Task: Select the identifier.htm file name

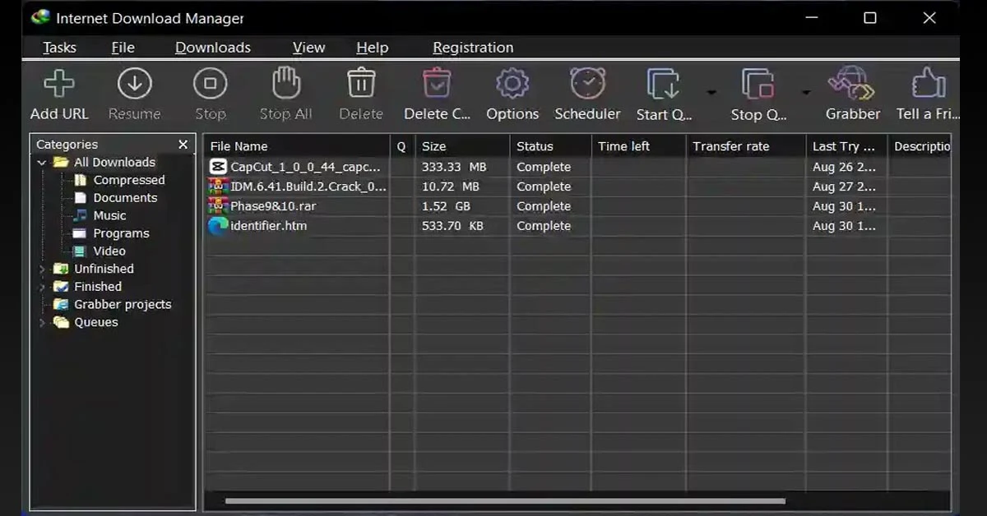Action: pyautogui.click(x=269, y=226)
